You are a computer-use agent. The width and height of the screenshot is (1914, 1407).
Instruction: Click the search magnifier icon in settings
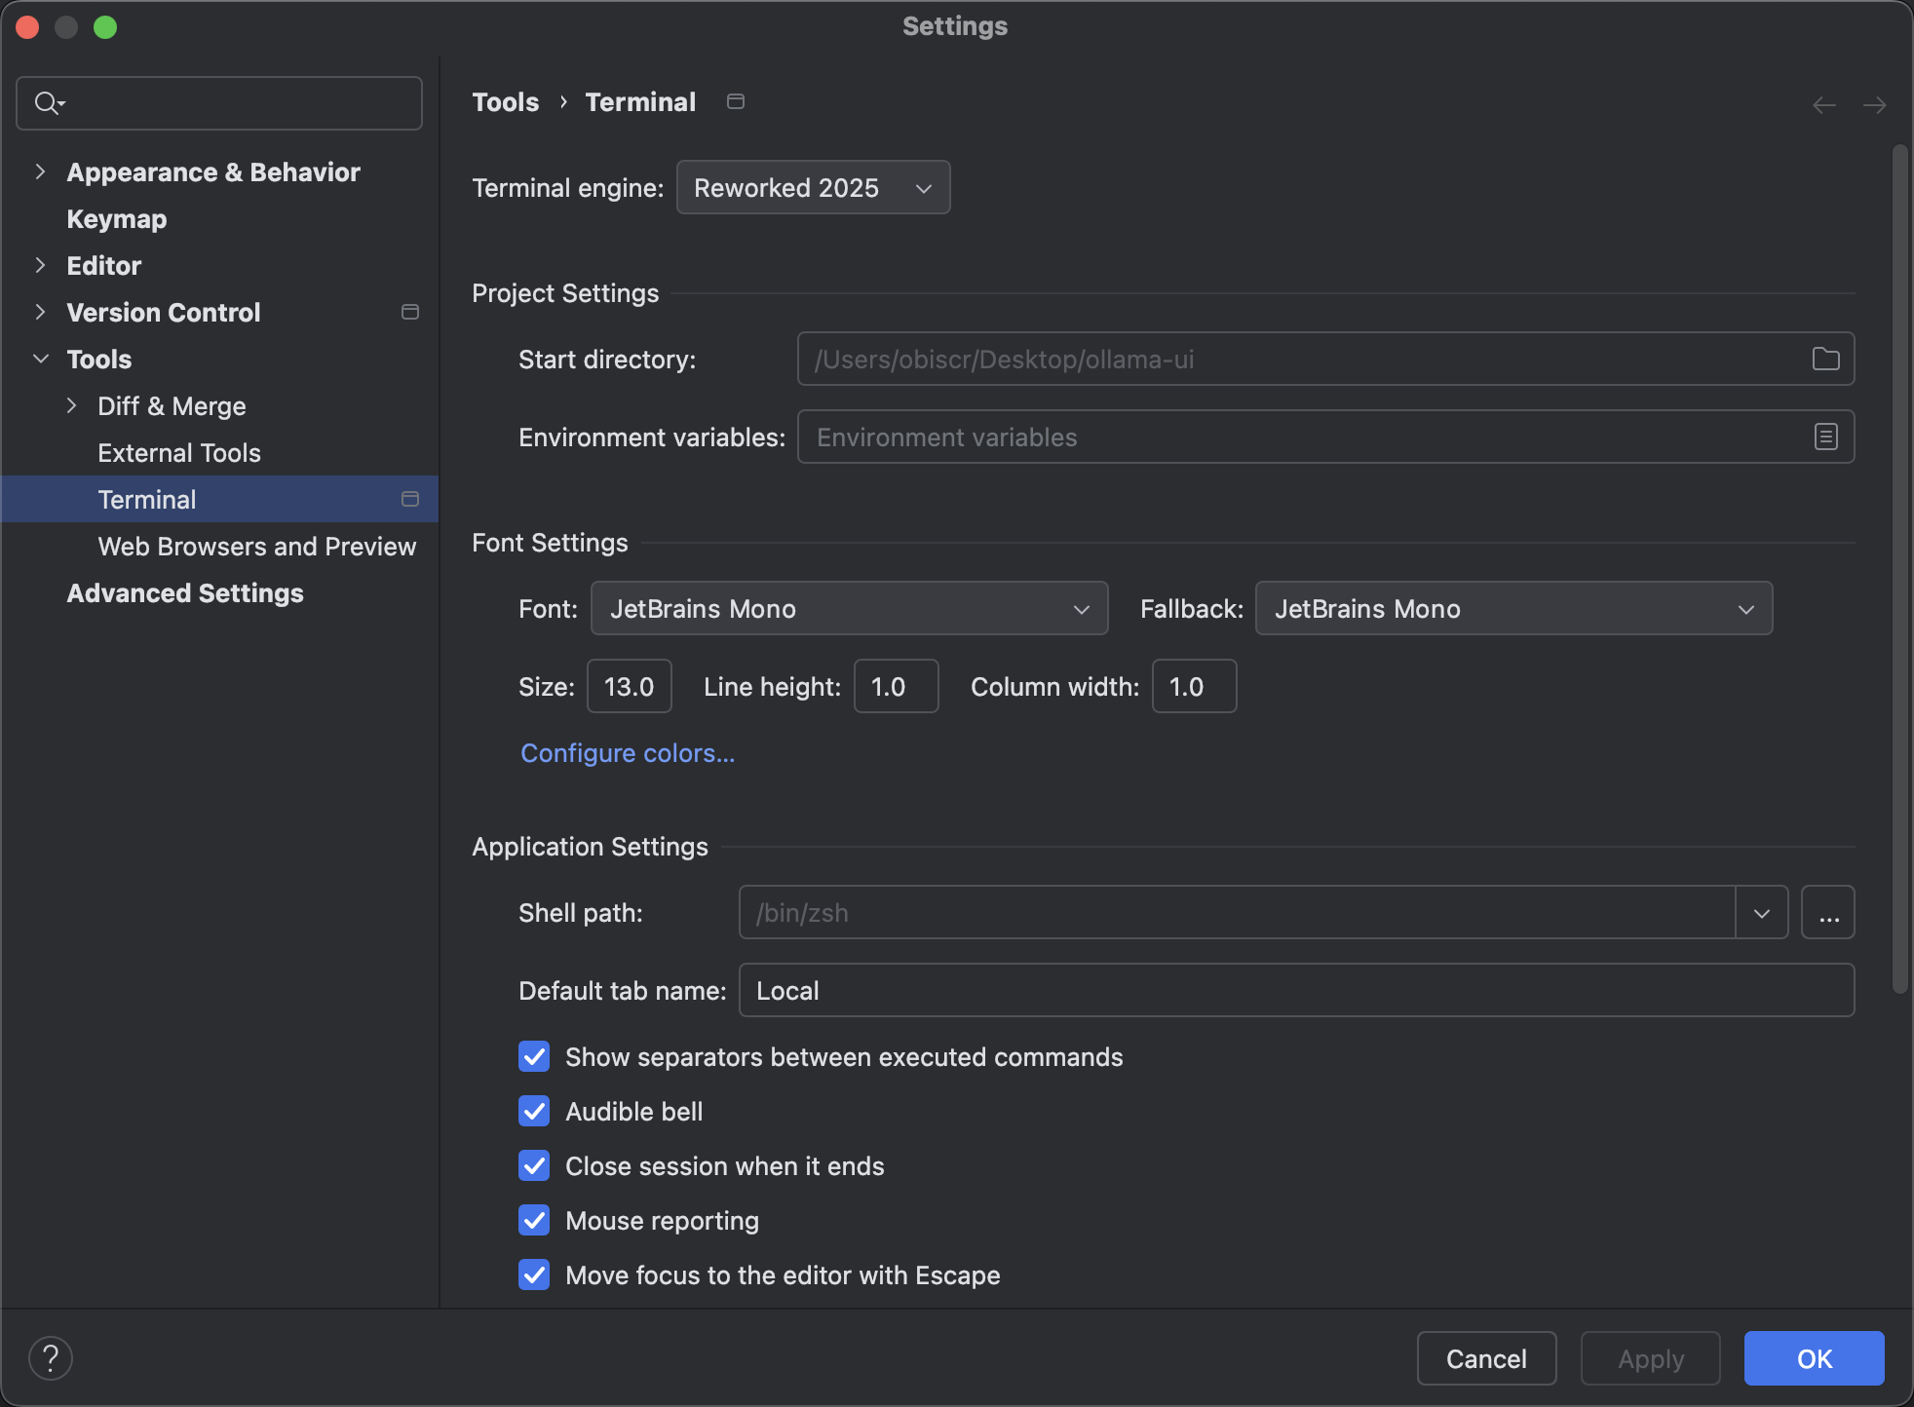(x=49, y=102)
